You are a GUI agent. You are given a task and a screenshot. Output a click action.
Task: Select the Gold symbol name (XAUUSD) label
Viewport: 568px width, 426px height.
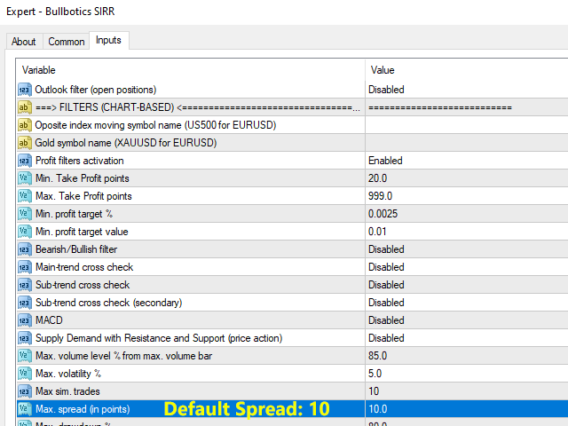pyautogui.click(x=126, y=143)
